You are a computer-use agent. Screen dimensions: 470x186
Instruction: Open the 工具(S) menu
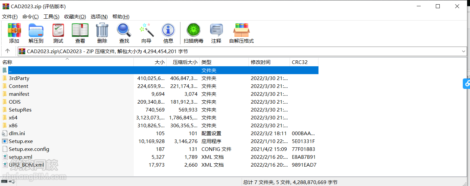tap(51, 16)
